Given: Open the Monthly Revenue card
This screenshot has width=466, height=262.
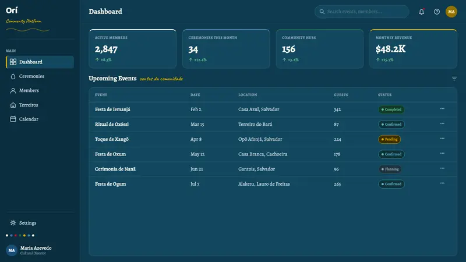Looking at the screenshot, I should [x=413, y=49].
